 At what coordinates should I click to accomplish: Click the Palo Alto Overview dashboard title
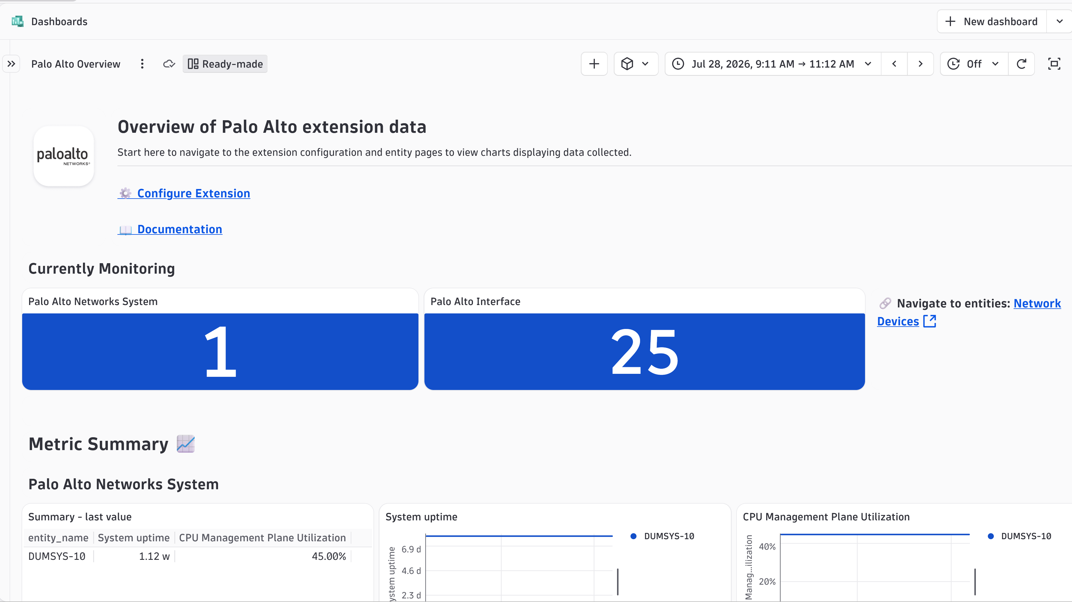click(x=76, y=64)
